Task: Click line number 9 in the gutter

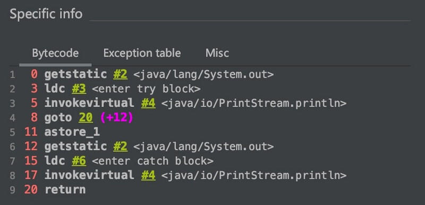Action: tap(12, 190)
